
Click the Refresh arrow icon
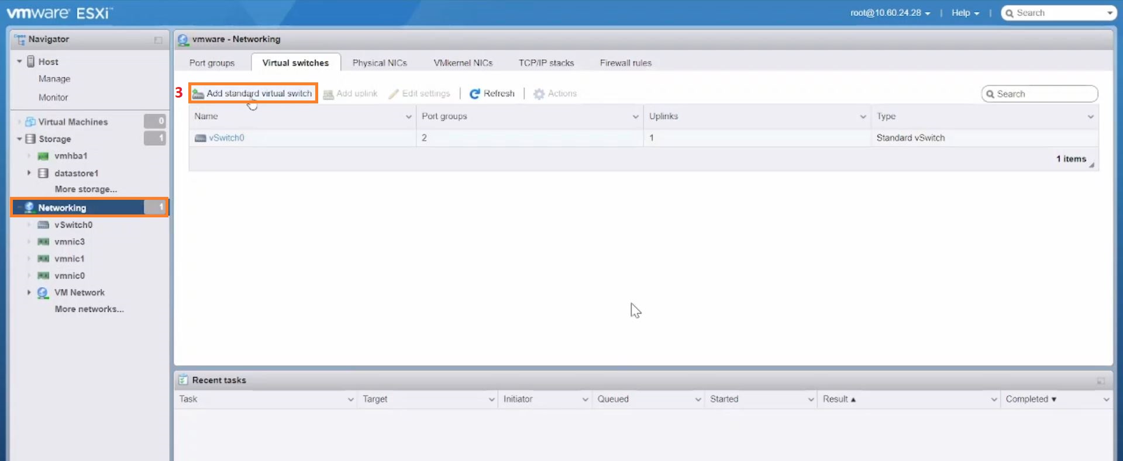[x=475, y=93]
